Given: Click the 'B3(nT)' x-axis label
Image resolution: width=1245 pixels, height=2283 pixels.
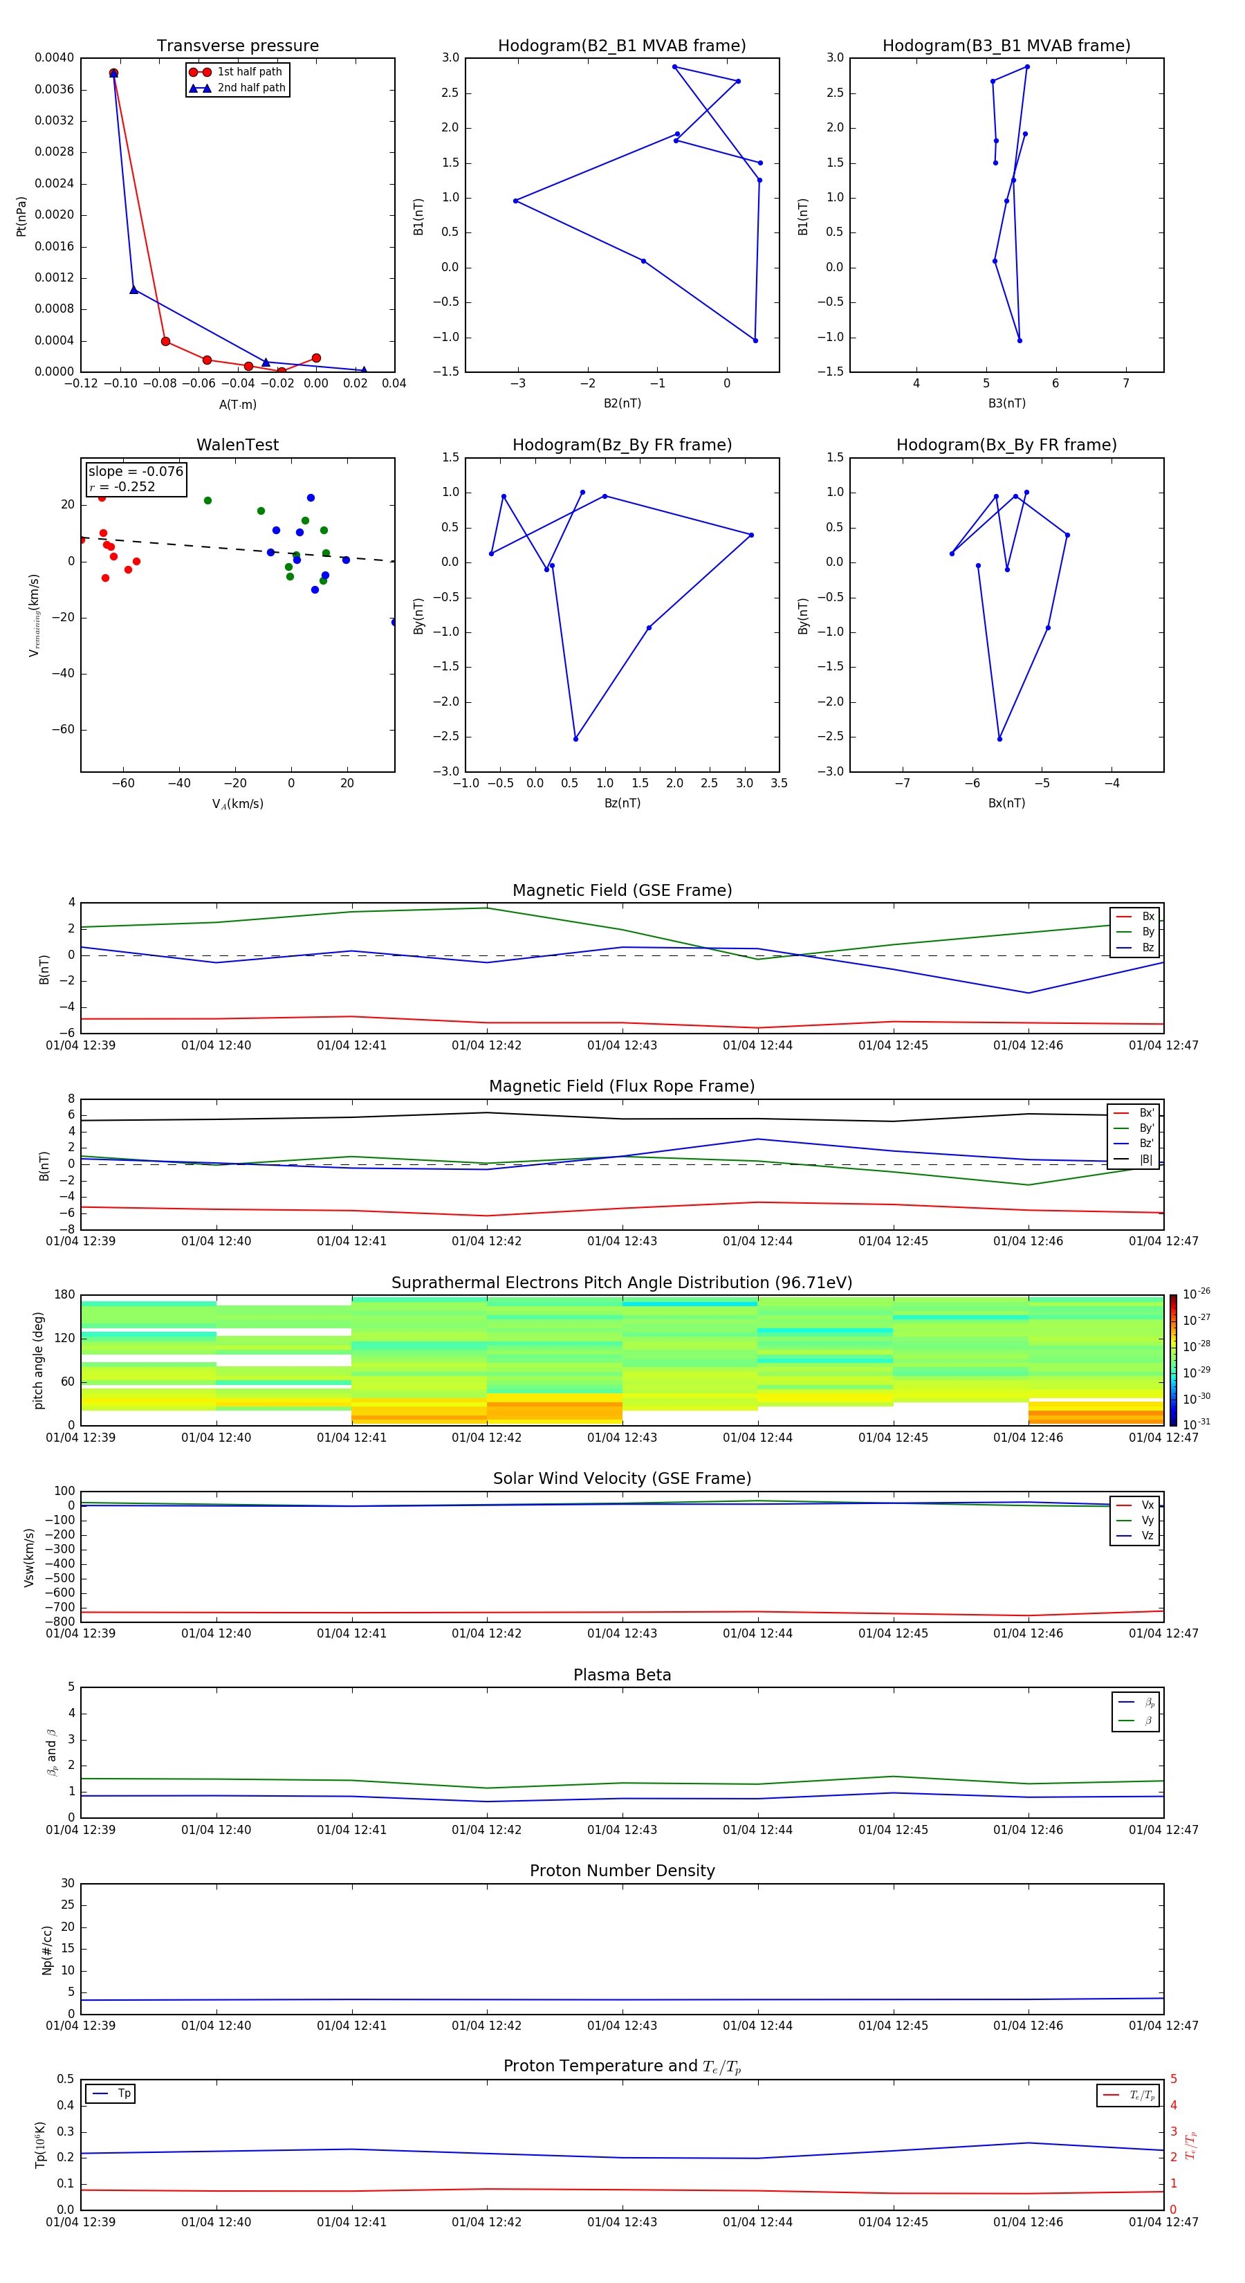Looking at the screenshot, I should coord(1006,403).
